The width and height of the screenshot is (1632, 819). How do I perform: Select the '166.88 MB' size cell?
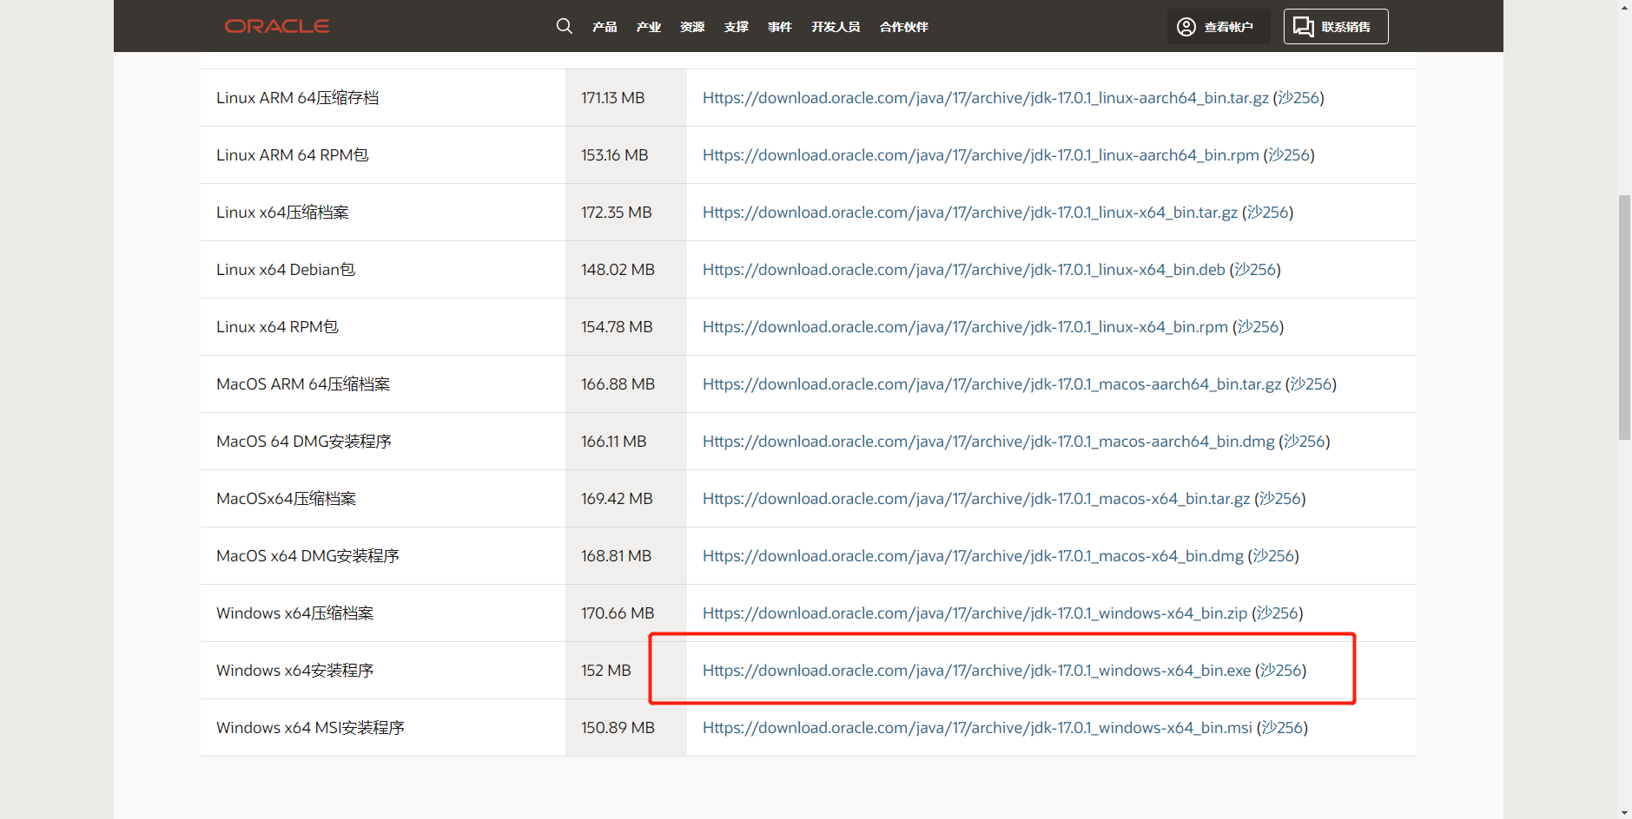point(626,384)
